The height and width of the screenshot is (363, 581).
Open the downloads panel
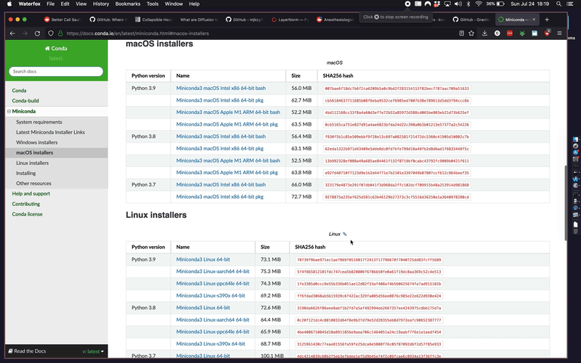tap(484, 33)
